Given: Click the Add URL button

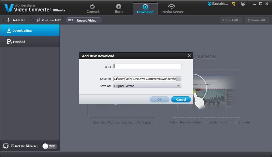Looking at the screenshot, I should coord(18,20).
